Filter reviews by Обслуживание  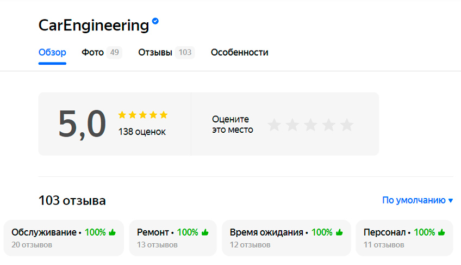pos(64,238)
